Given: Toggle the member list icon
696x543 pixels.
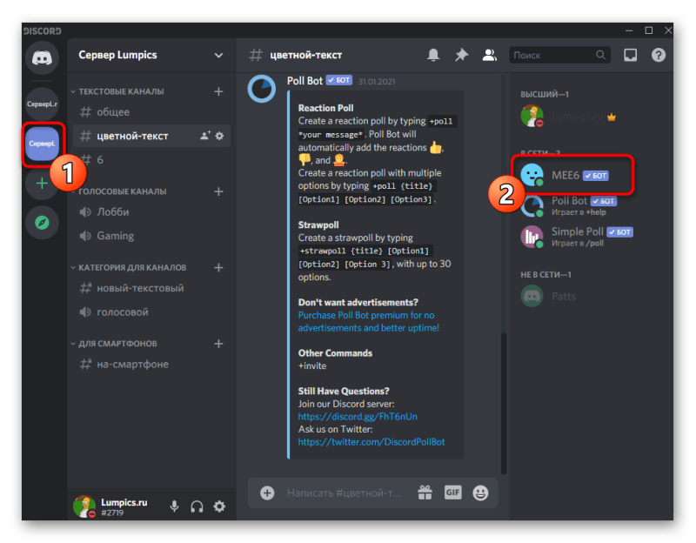Looking at the screenshot, I should coord(490,55).
